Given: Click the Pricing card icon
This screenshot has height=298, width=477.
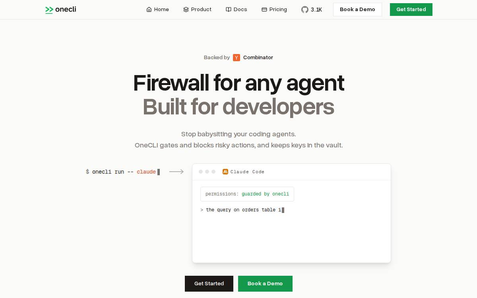Looking at the screenshot, I should [264, 10].
